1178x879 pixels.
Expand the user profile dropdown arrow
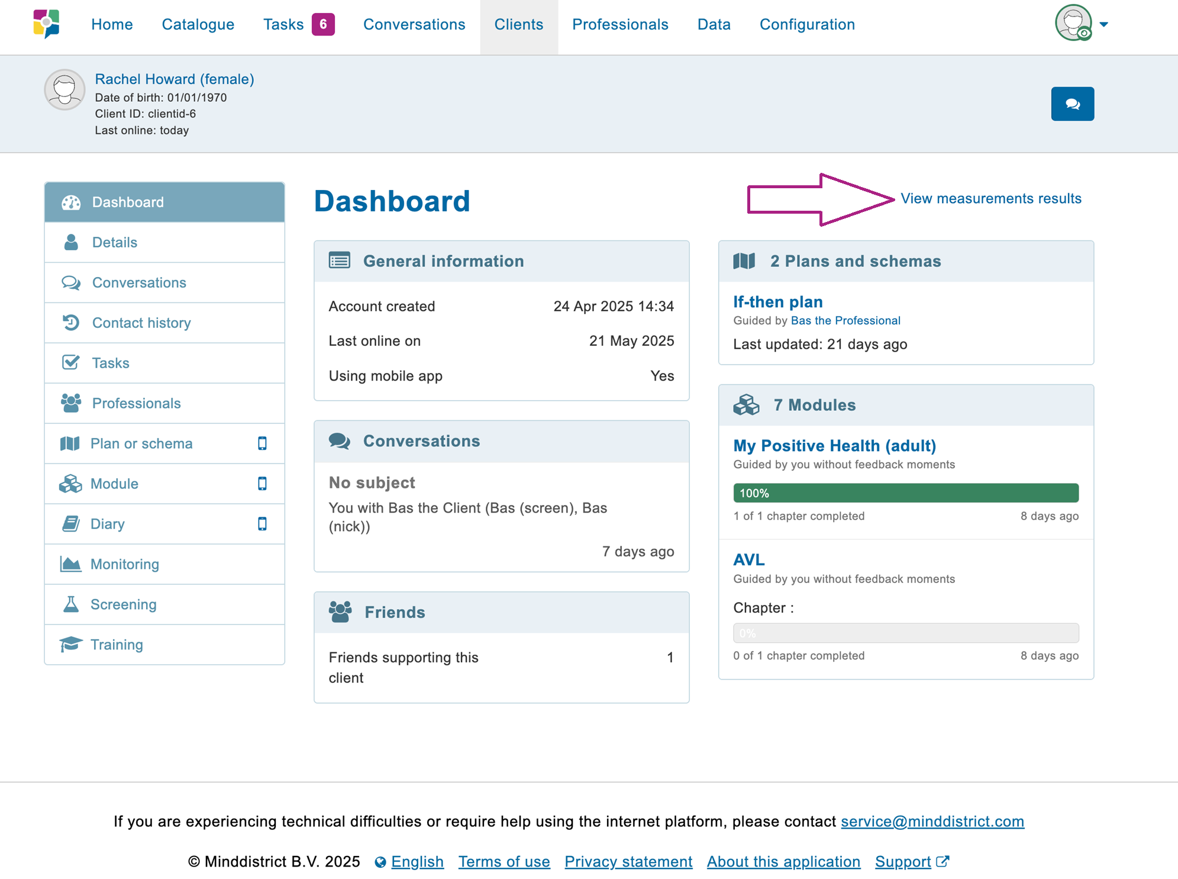point(1103,24)
